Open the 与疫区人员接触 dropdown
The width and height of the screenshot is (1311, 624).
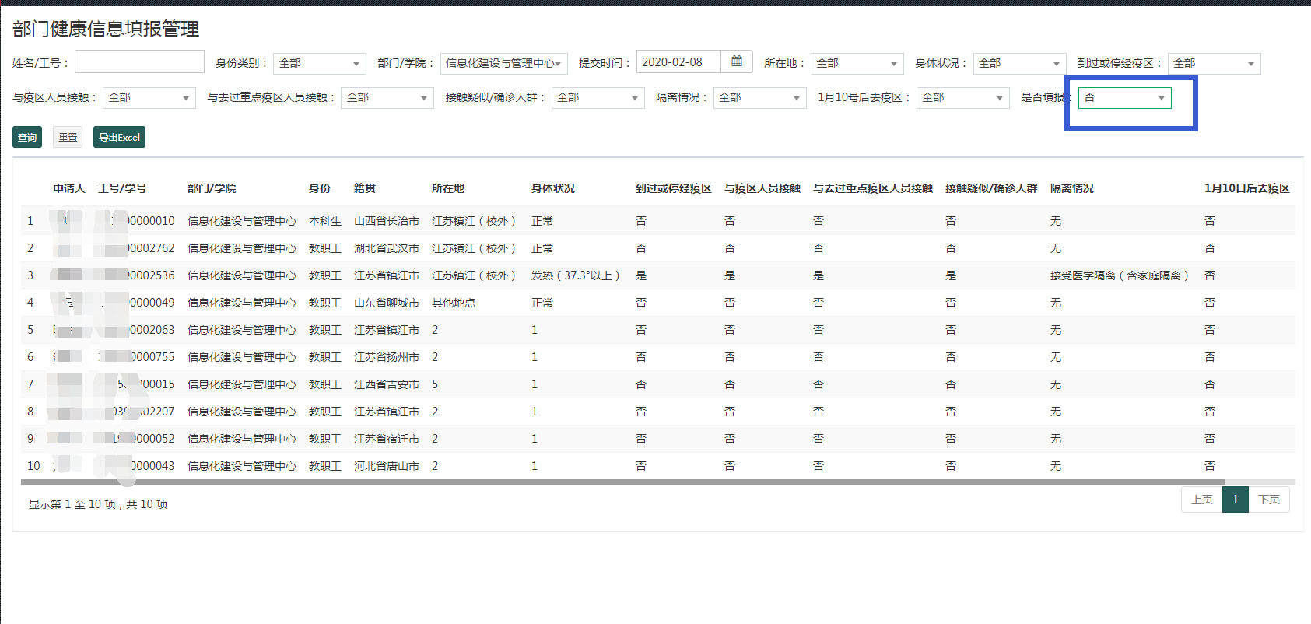(x=149, y=98)
